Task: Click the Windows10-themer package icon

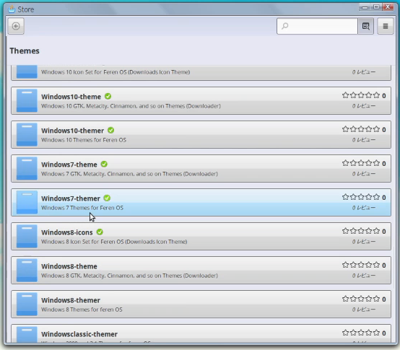Action: 27,134
